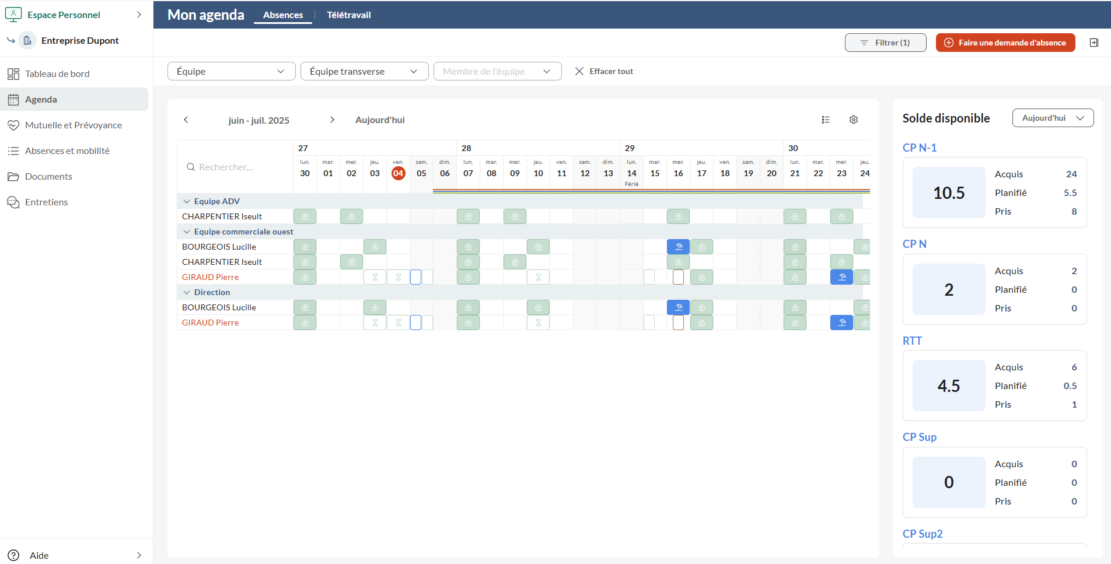This screenshot has height=564, width=1111.
Task: Click Direction Giraud hourglass on Friday 04
Action: [x=399, y=323]
